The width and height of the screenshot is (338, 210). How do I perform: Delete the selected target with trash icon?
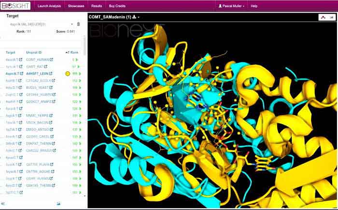(79, 24)
